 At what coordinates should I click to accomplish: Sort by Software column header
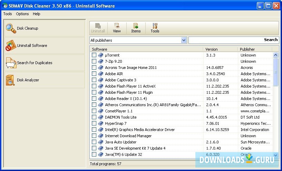pos(146,49)
